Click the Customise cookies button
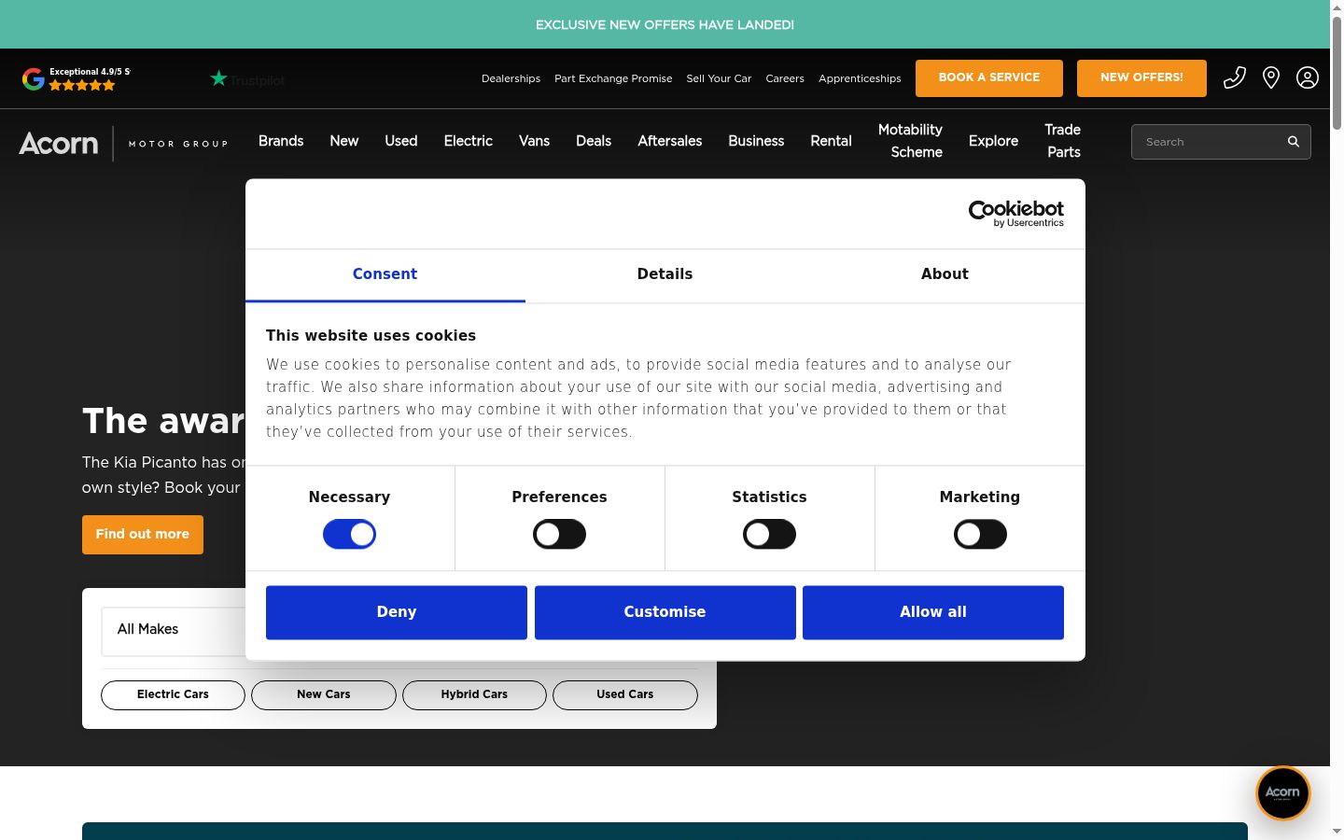This screenshot has height=840, width=1344. click(x=665, y=612)
